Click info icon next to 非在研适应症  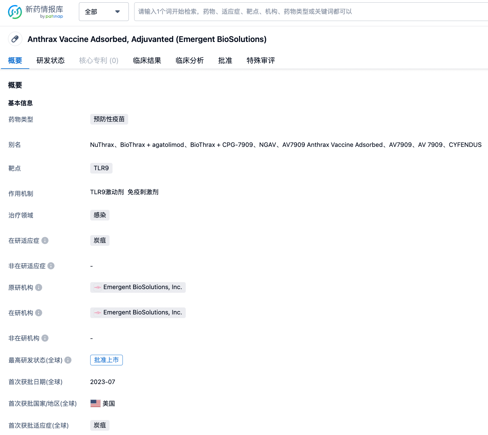pyautogui.click(x=51, y=266)
